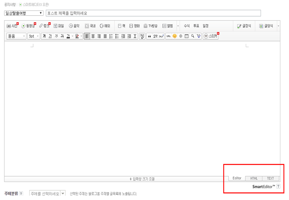
Task: Enable center text alignment
Action: (93, 36)
